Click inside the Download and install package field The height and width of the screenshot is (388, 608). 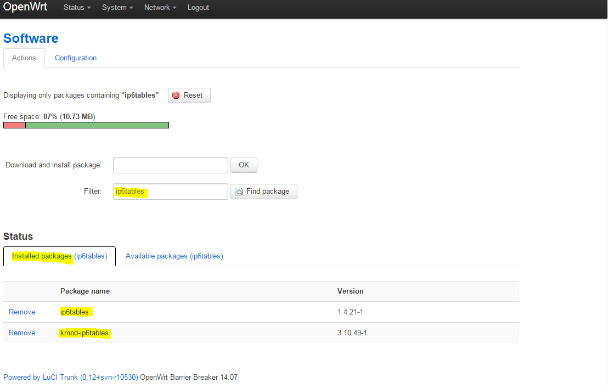pyautogui.click(x=170, y=165)
